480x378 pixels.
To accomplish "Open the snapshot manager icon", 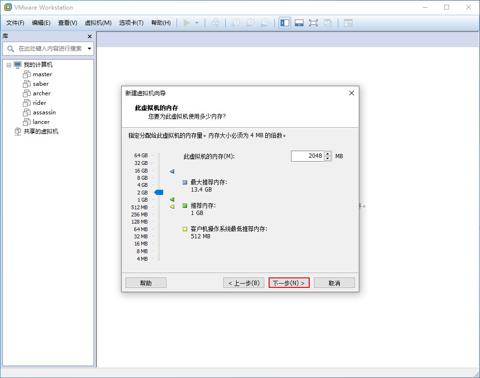I will coord(265,22).
